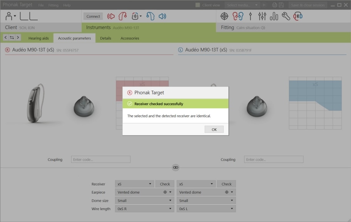
Task: Toggle the Client view checkbox
Action: point(198,5)
